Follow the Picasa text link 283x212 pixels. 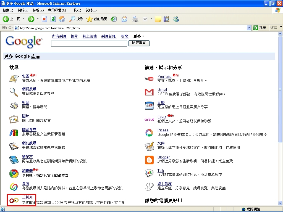(163, 130)
